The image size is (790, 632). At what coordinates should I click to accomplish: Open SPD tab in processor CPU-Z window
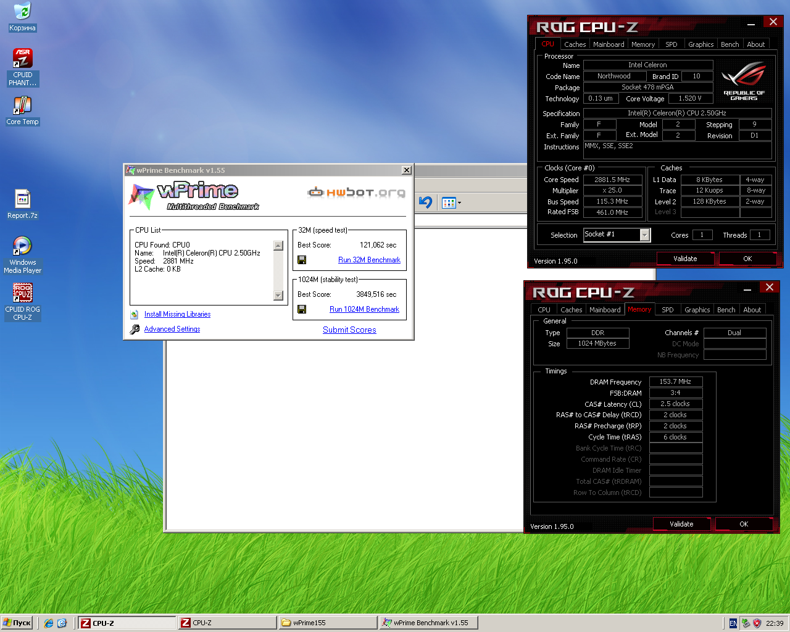coord(671,44)
